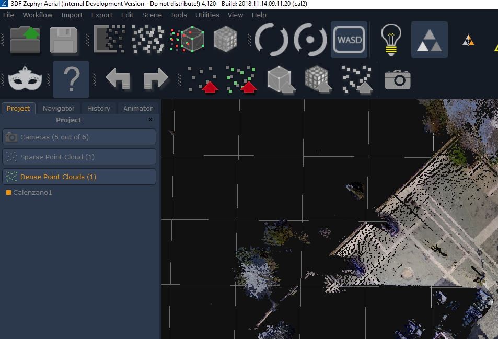Toggle the white triangles mesh display button
This screenshot has width=498, height=339.
(429, 40)
